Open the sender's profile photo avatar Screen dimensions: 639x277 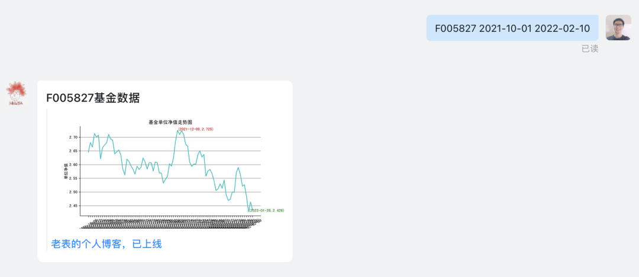coord(618,28)
